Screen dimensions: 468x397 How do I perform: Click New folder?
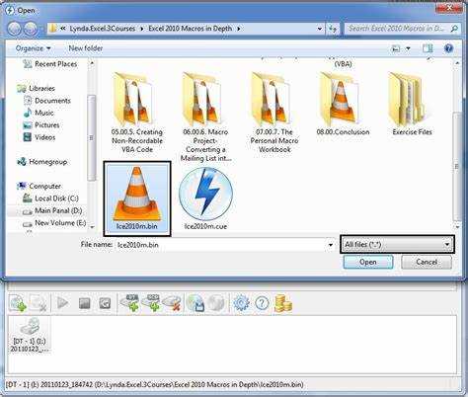click(x=86, y=48)
